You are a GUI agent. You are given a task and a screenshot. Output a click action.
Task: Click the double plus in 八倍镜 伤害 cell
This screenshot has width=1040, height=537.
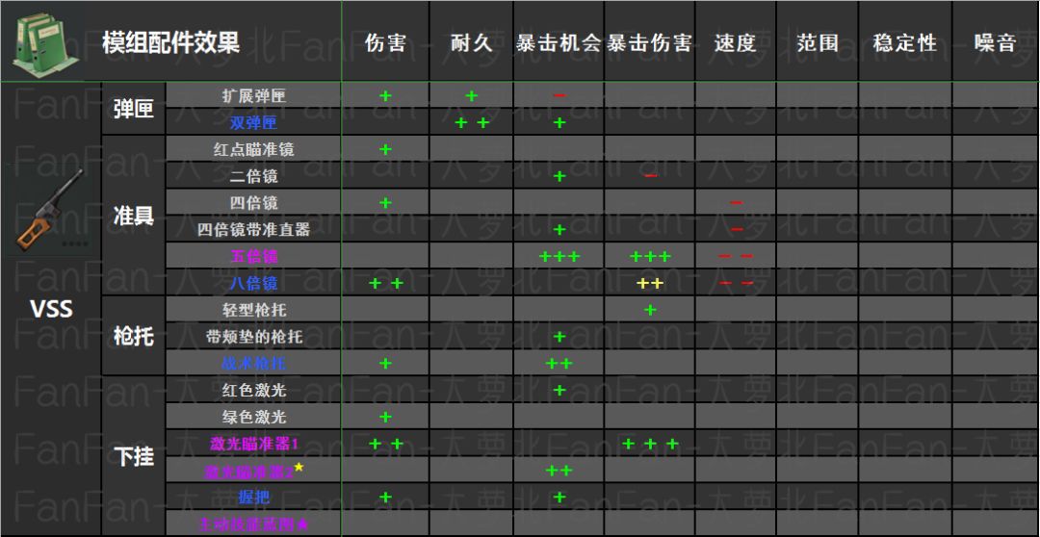coord(385,284)
